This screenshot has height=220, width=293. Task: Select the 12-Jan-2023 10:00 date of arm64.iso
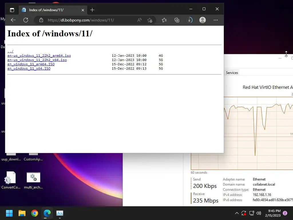tap(129, 56)
